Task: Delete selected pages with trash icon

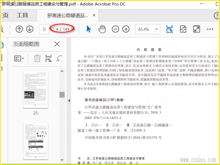Action: pyautogui.click(x=37, y=58)
